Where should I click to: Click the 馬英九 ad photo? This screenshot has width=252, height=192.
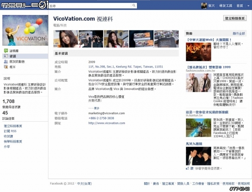click(x=198, y=156)
